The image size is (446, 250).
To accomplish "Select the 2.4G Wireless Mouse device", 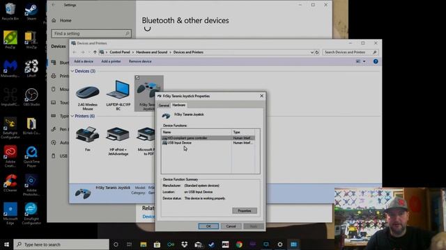I will (x=88, y=97).
